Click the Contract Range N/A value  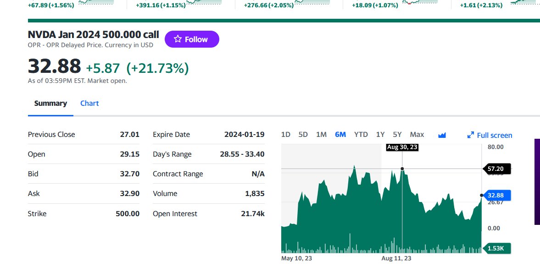258,174
